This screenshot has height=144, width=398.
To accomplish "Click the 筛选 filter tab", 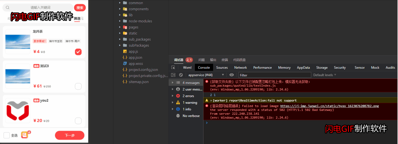I will pyautogui.click(x=77, y=19).
